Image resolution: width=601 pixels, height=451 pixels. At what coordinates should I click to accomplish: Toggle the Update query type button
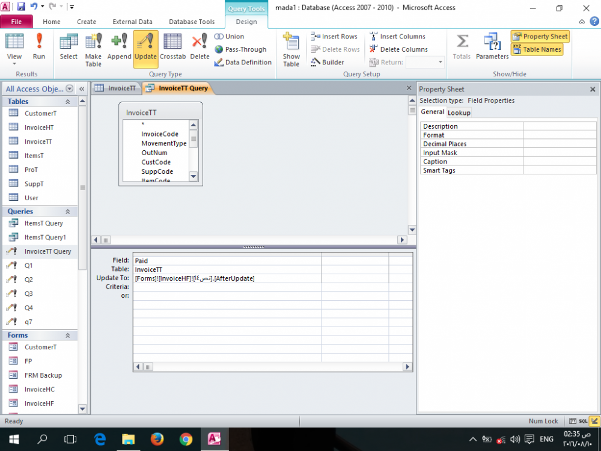point(145,49)
